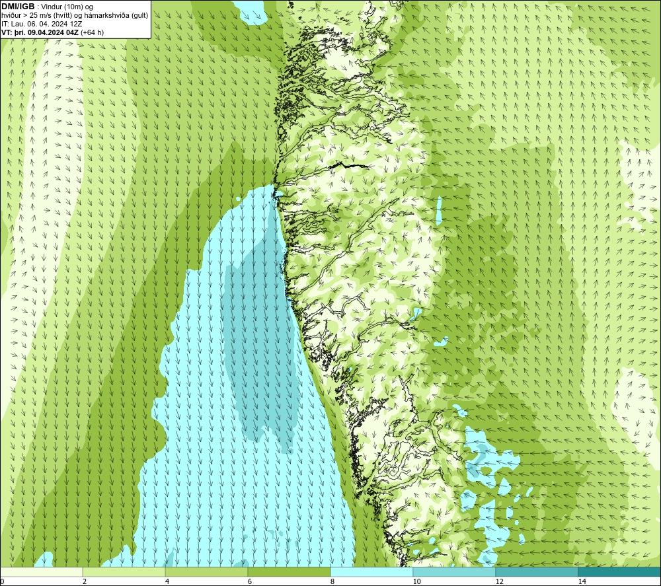The image size is (661, 586).
Task: Click the scale label '10'
Action: tap(416, 581)
